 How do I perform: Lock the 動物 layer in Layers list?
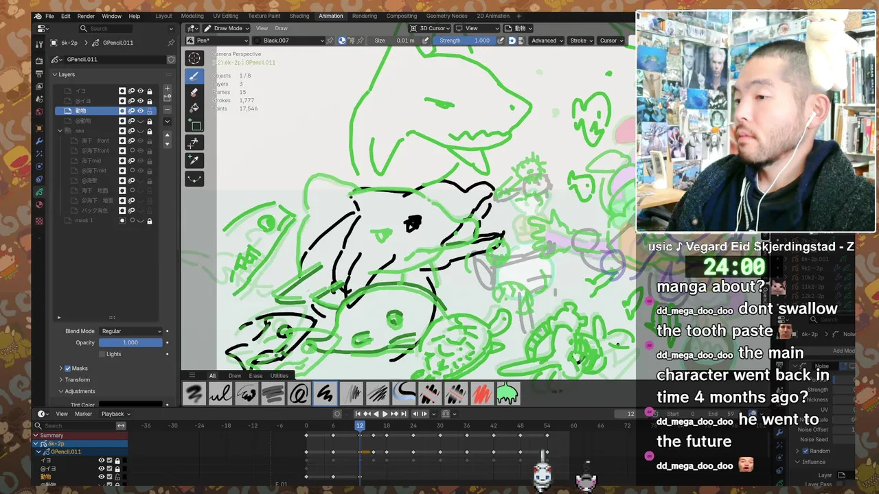149,110
